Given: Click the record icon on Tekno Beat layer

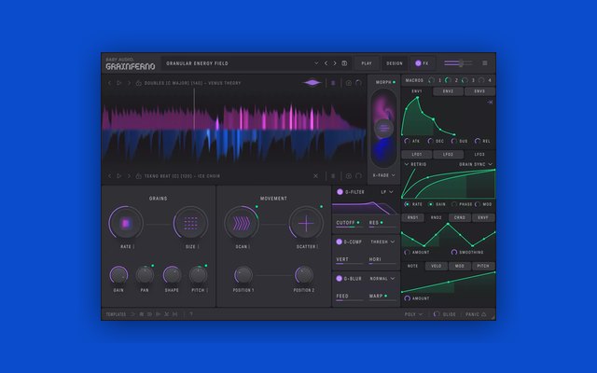Looking at the screenshot, I should 348,176.
